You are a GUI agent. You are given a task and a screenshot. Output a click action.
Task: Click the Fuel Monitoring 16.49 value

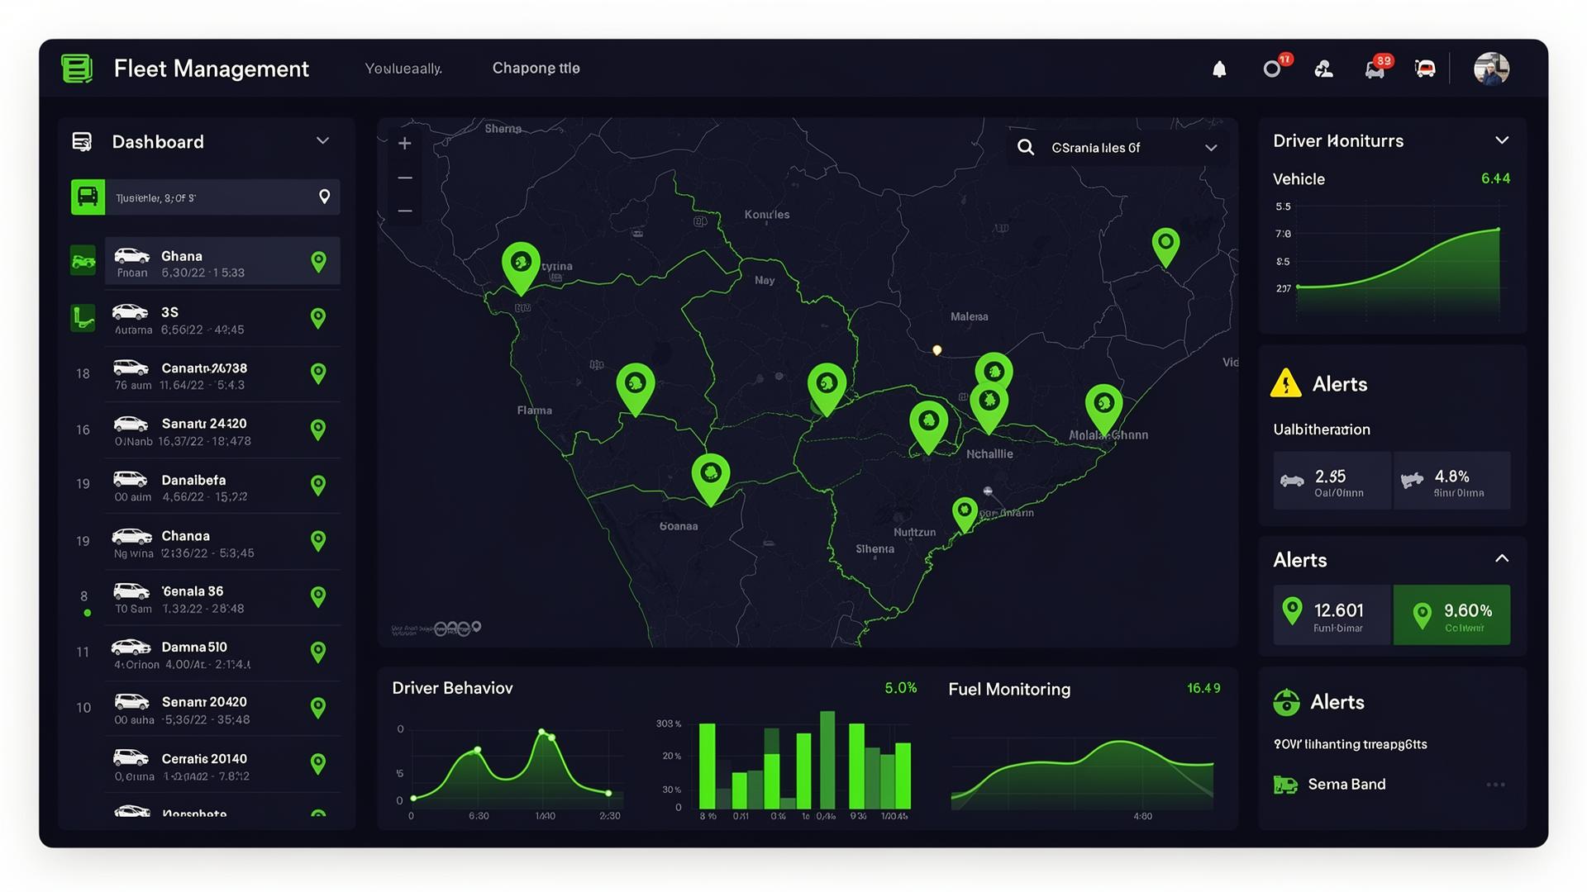coord(1203,688)
